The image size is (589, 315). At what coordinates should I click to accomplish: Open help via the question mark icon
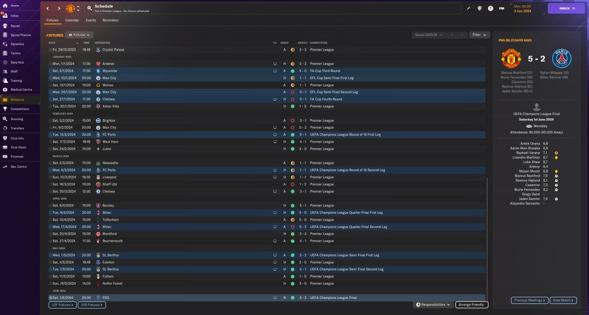click(x=491, y=8)
